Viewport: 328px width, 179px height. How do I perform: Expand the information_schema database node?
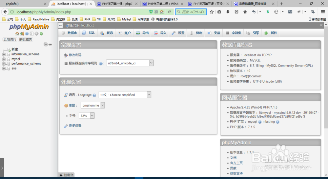click(x=4, y=54)
